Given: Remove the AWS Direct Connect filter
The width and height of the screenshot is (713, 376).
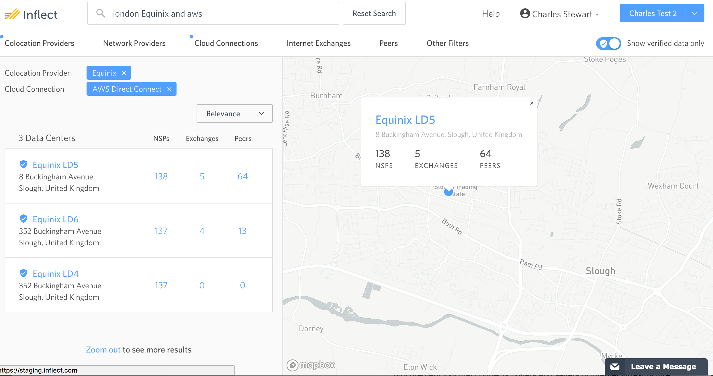Looking at the screenshot, I should 169,89.
